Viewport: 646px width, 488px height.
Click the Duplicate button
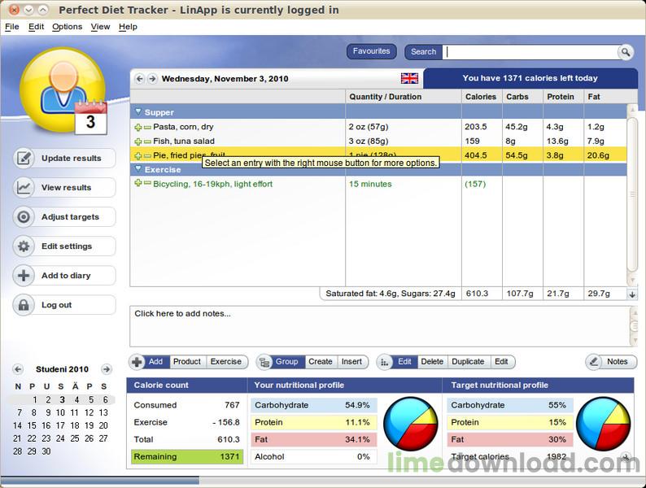[468, 362]
